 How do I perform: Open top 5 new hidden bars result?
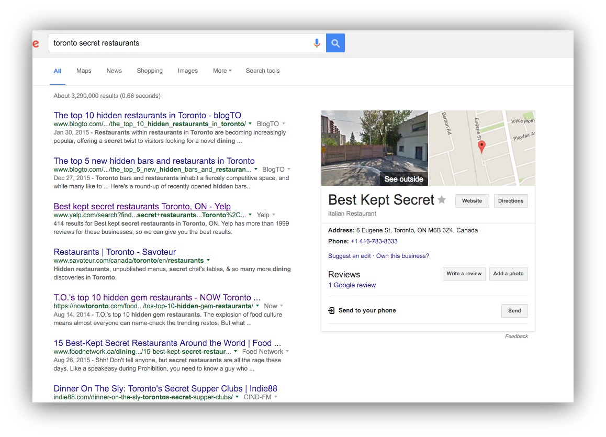tap(154, 161)
